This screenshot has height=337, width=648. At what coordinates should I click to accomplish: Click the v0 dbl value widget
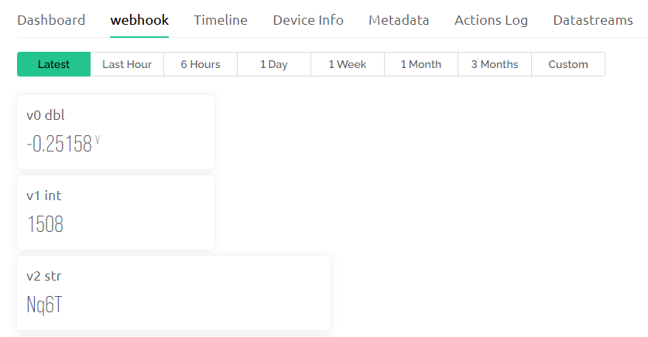115,132
